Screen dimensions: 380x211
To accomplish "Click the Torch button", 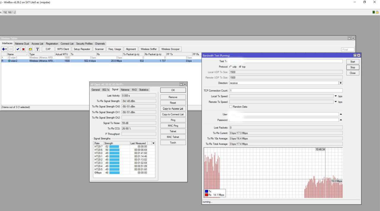I will [x=173, y=143].
